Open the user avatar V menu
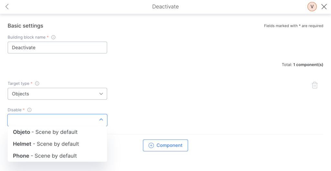This screenshot has height=171, width=331. 312,7
